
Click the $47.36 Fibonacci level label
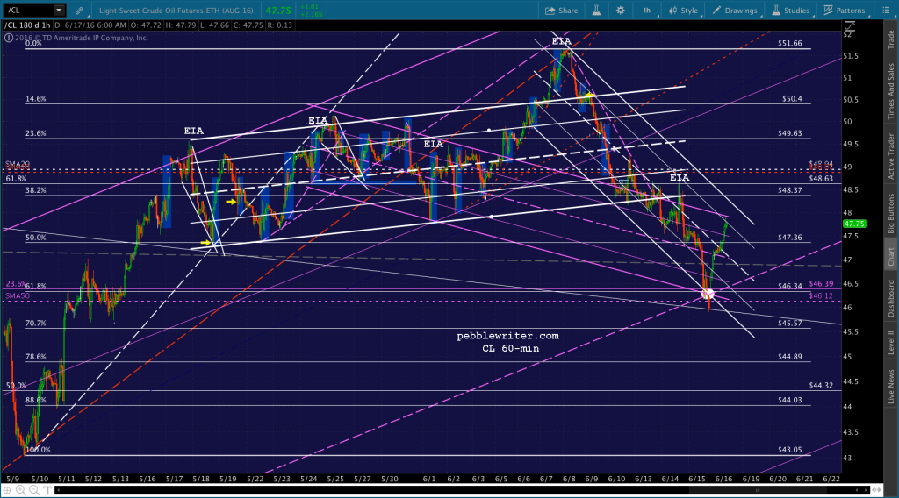(790, 238)
